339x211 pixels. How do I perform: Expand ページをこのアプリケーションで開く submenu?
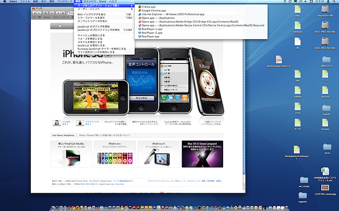[104, 6]
